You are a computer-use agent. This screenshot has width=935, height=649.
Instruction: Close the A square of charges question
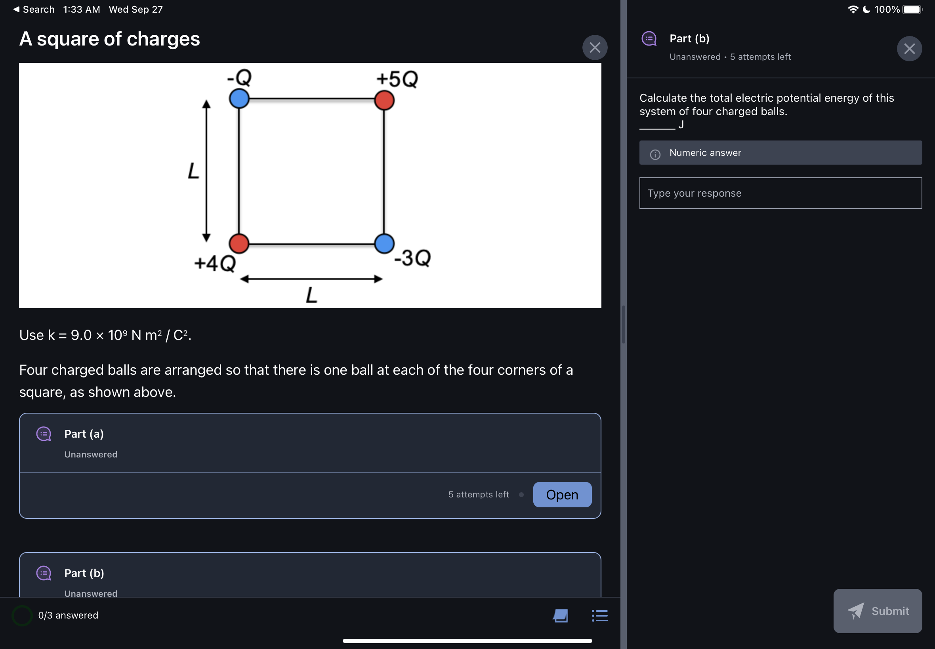(595, 47)
